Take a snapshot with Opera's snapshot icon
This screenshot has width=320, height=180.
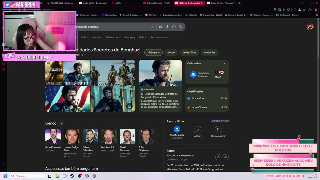(x=279, y=9)
